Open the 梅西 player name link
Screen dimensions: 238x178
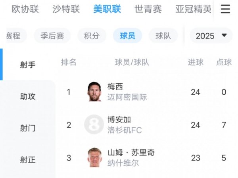click(115, 87)
